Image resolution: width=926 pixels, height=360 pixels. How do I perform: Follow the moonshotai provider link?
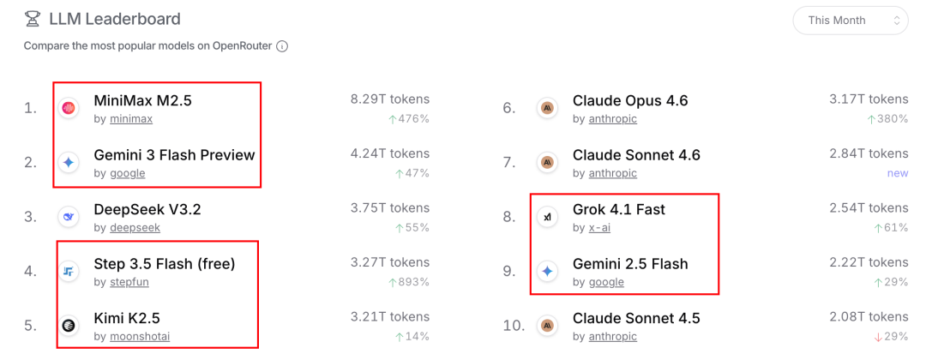click(140, 337)
